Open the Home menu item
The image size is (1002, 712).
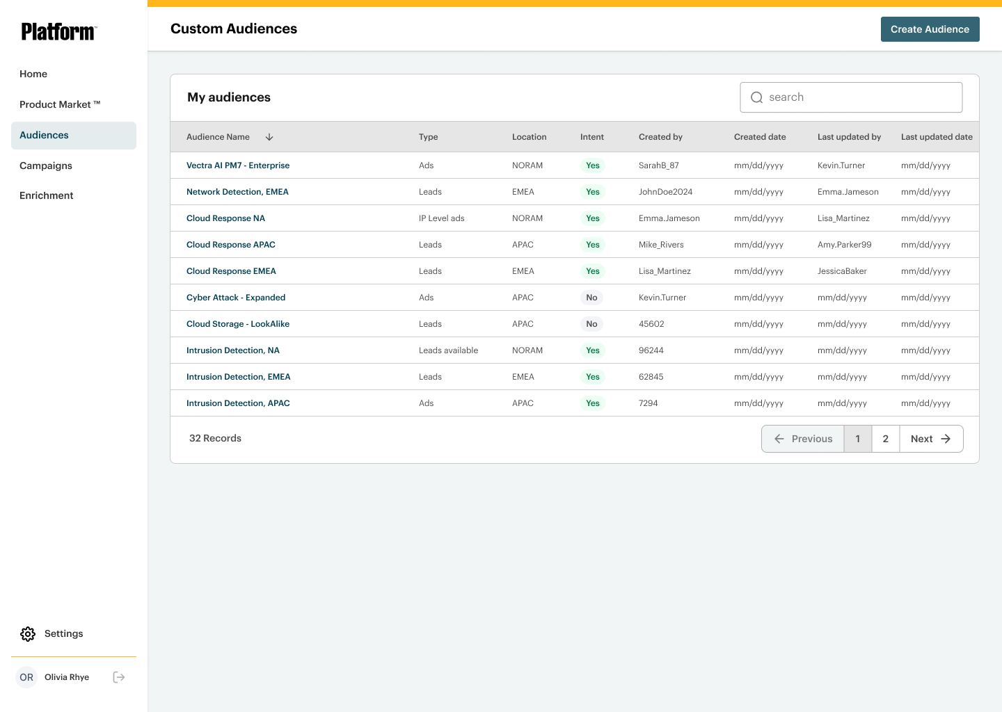[33, 74]
